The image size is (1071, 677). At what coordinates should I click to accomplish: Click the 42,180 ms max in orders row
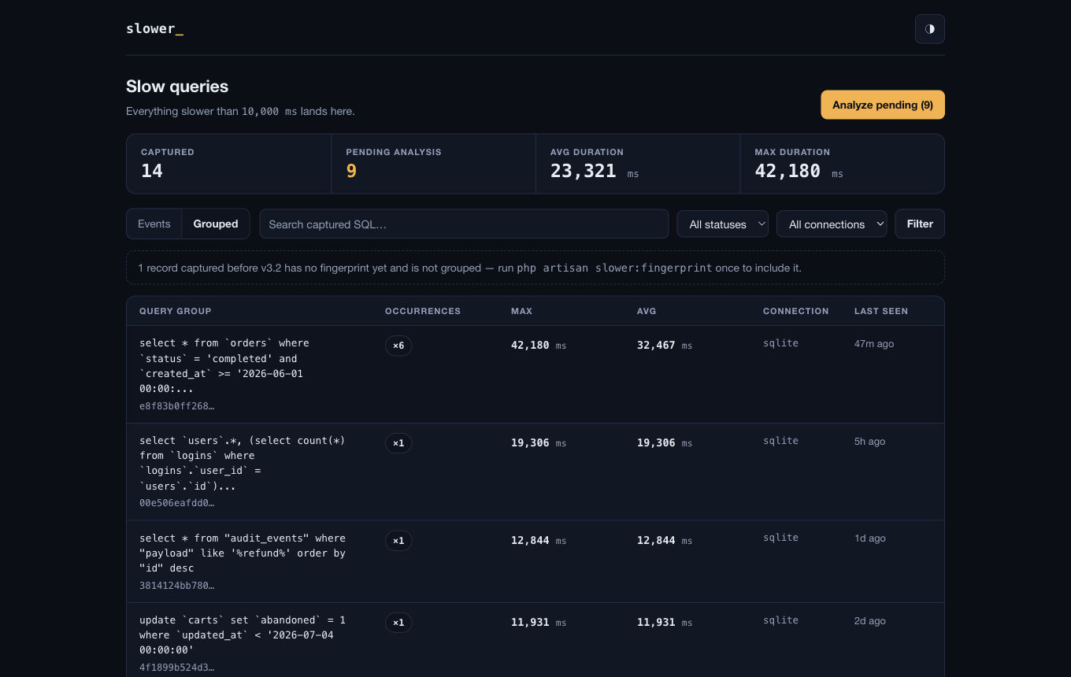539,346
